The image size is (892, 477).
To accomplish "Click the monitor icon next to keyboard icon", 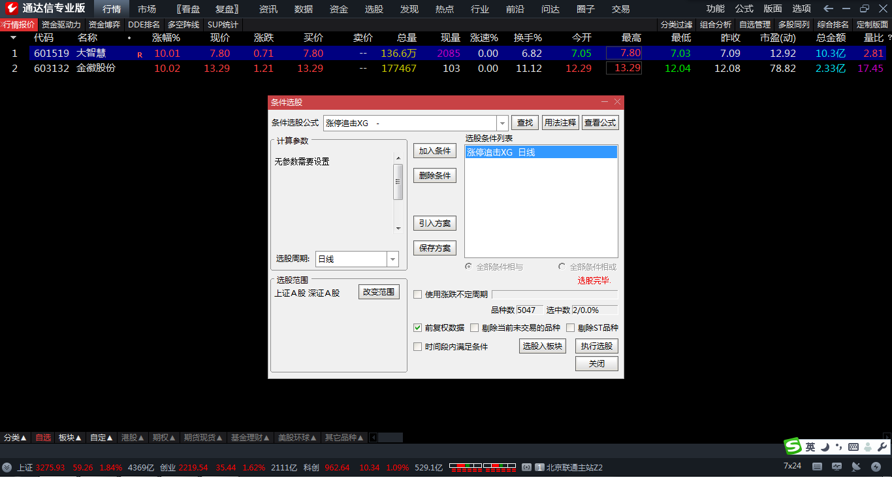I will pyautogui.click(x=836, y=467).
